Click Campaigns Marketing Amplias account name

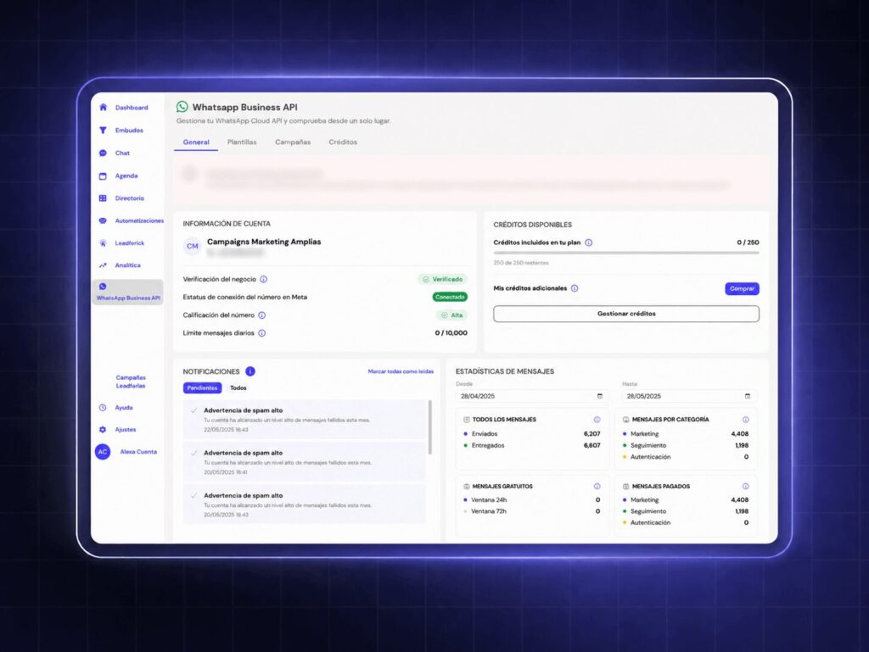(264, 242)
